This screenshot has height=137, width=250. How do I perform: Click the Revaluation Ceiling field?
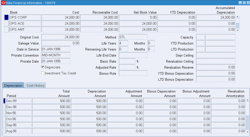click(216, 61)
